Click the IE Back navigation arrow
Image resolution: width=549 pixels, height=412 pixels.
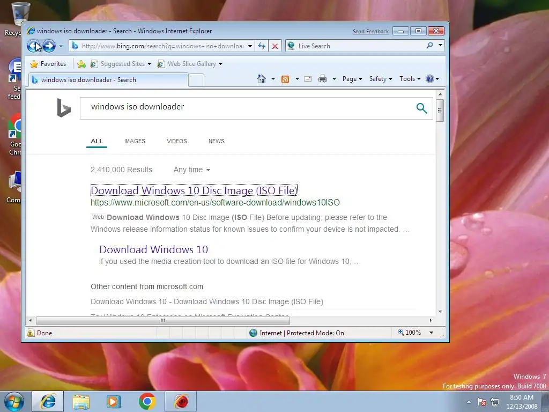pos(34,46)
